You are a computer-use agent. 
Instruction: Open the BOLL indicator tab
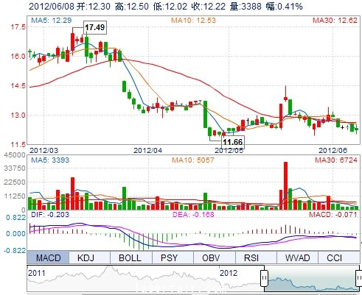(130, 257)
